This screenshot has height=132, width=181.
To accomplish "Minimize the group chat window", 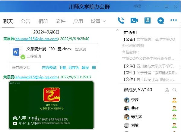I will (x=157, y=6).
